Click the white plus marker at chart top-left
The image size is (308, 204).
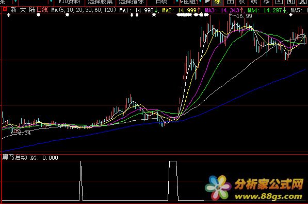(9, 15)
